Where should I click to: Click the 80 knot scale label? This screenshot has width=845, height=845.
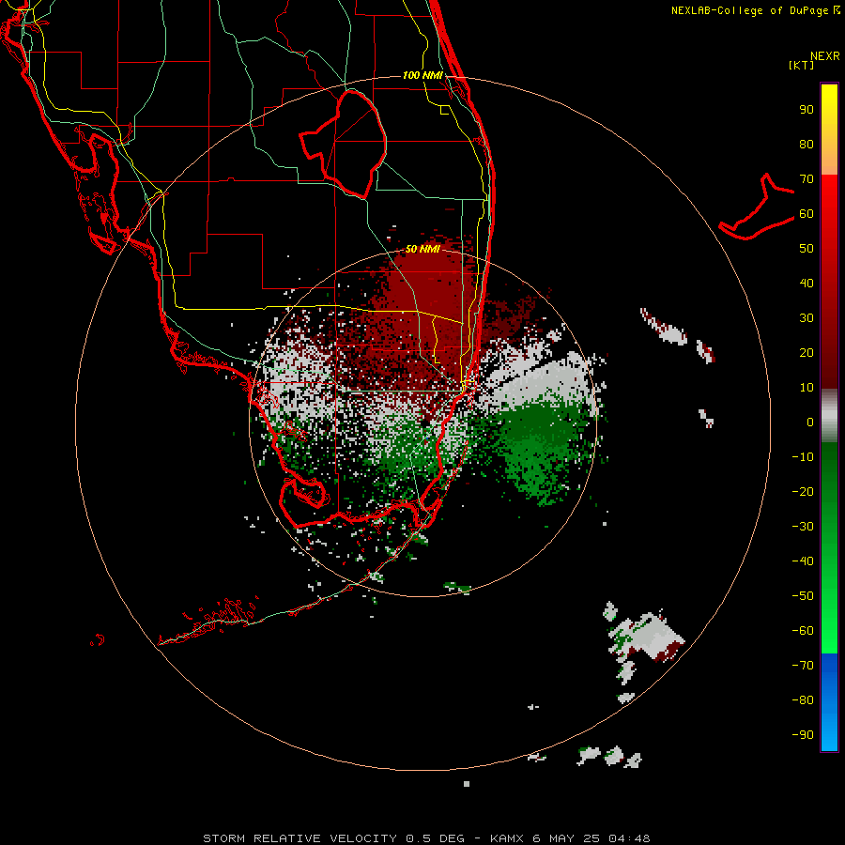pyautogui.click(x=807, y=145)
